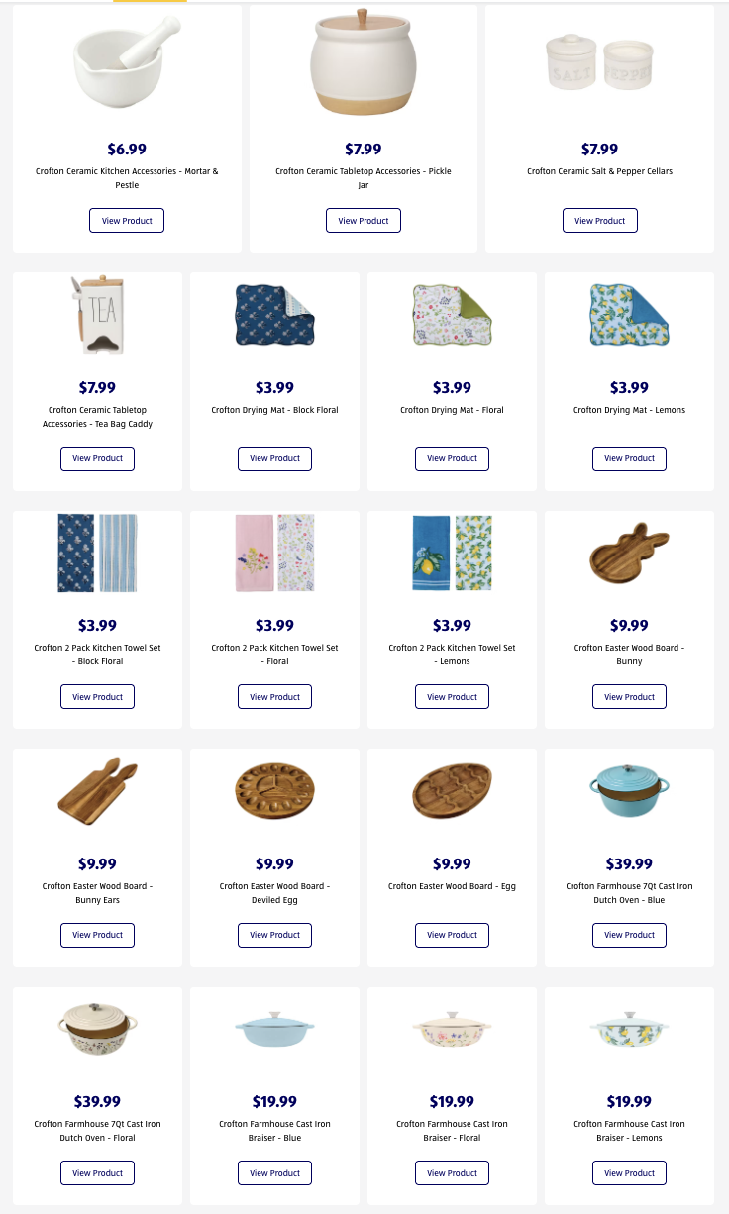Open Crofton Easter Wood Board - Egg title
The image size is (729, 1214).
(452, 886)
